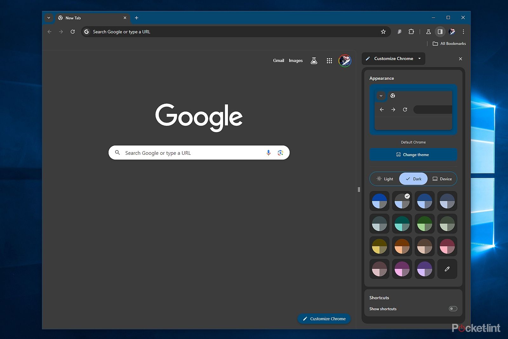
Task: Click the floating Customize Chrome button
Action: pos(324,319)
